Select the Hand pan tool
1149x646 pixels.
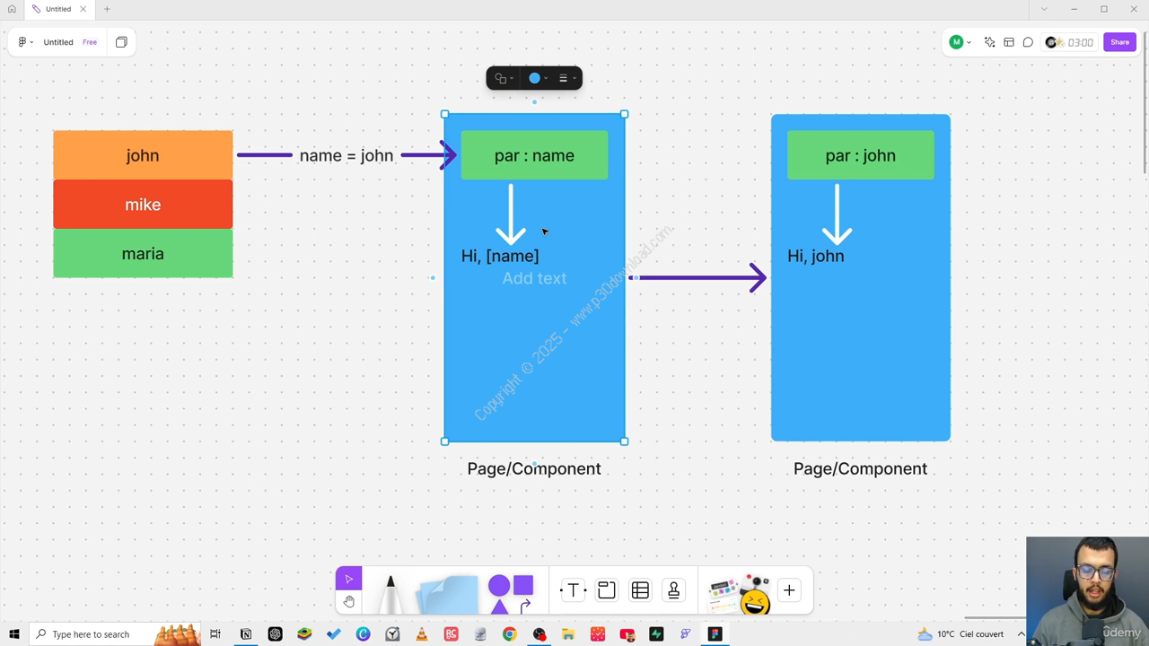pos(349,601)
